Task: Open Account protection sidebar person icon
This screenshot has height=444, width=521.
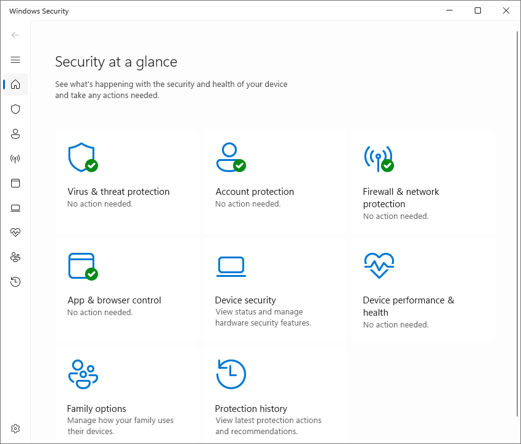Action: 15,134
